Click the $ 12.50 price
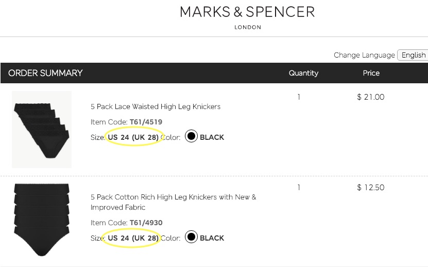Image resolution: width=428 pixels, height=274 pixels. [370, 187]
